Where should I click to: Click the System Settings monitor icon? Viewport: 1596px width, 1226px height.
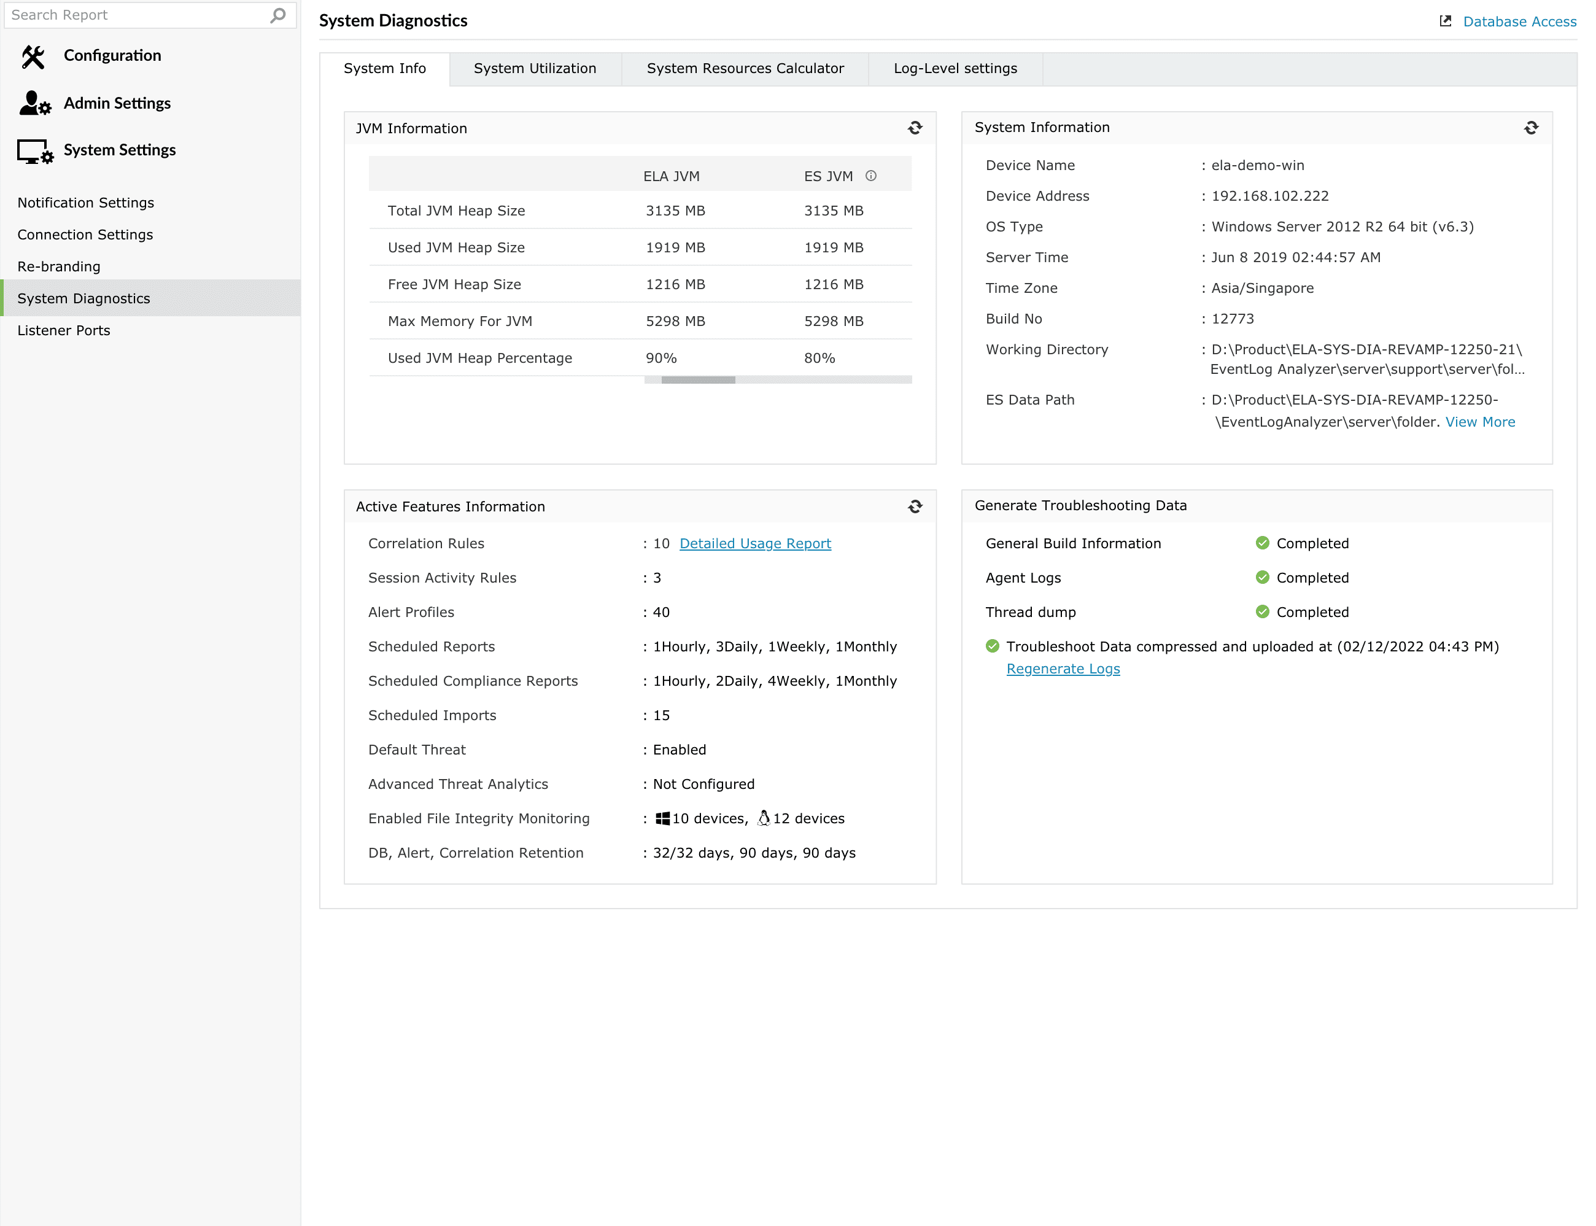tap(34, 151)
